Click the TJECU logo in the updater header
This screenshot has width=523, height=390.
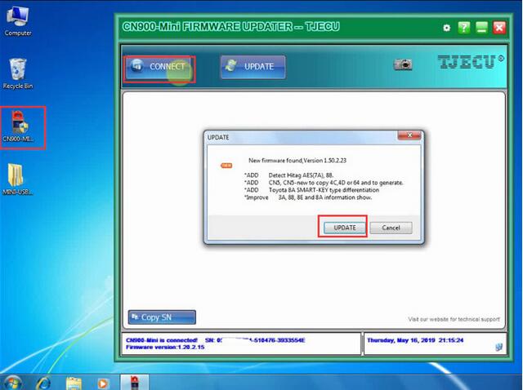tap(471, 62)
